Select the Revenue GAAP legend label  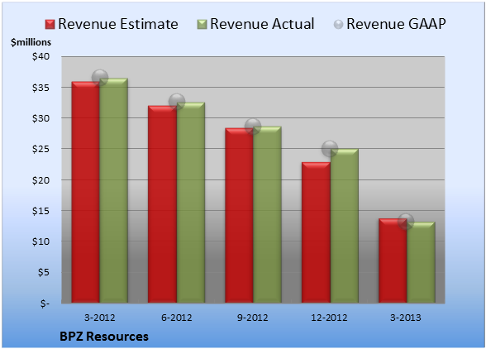[x=396, y=24]
